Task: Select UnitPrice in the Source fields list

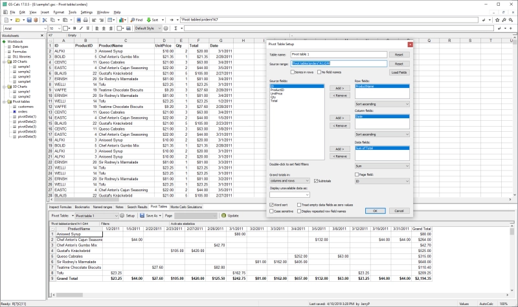Action: pyautogui.click(x=276, y=94)
